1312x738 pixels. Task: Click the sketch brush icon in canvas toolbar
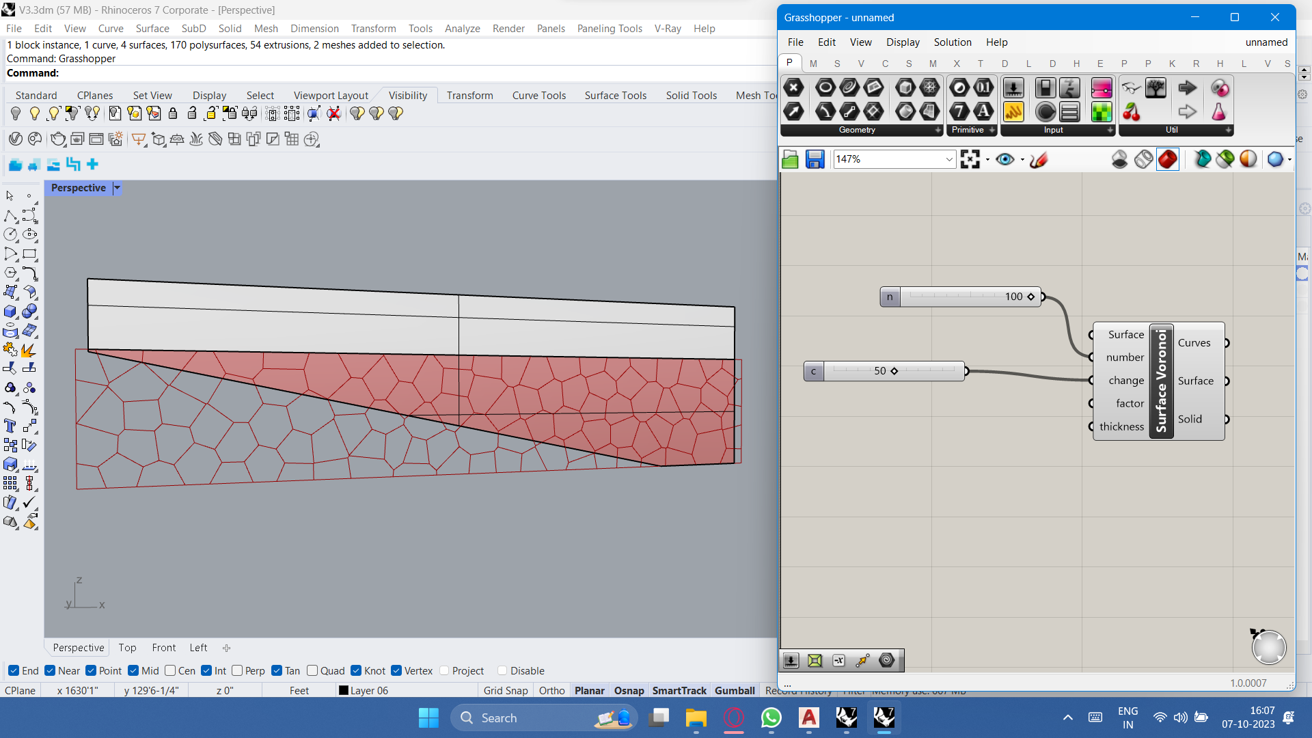pyautogui.click(x=1039, y=159)
